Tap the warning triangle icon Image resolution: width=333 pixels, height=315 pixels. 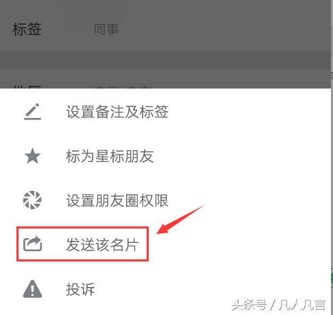[x=32, y=289]
